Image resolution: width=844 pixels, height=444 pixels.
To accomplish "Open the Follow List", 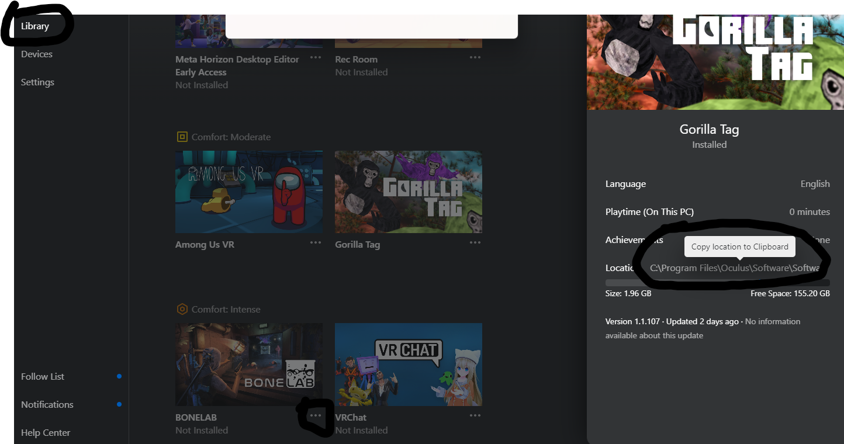I will tap(43, 377).
